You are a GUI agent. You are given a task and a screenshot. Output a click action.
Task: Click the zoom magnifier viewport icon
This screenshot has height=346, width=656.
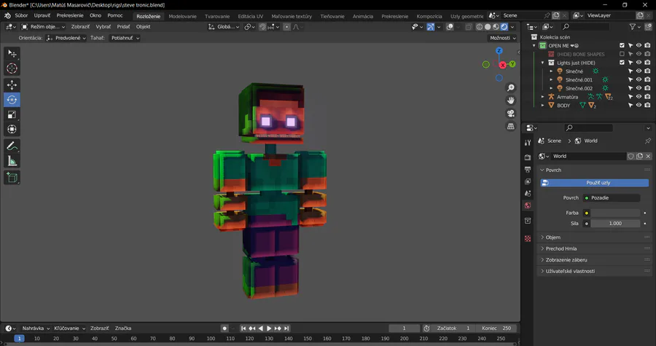[x=511, y=87]
